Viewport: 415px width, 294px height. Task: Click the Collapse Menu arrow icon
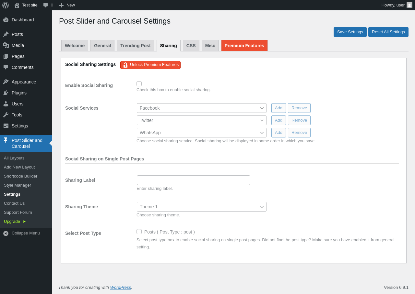pos(6,233)
